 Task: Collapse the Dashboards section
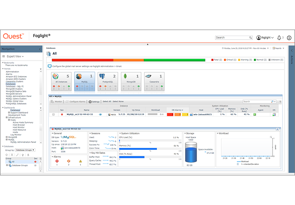(3, 107)
